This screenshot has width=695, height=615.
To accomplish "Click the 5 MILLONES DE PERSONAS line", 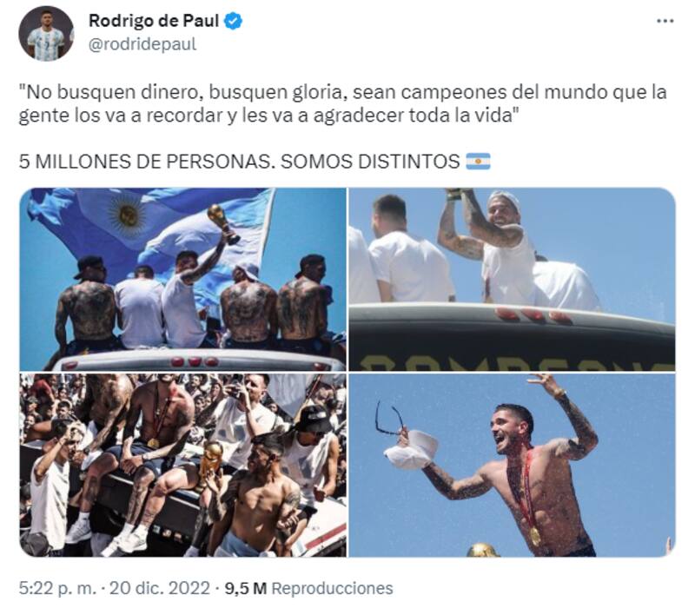I will coord(240,162).
